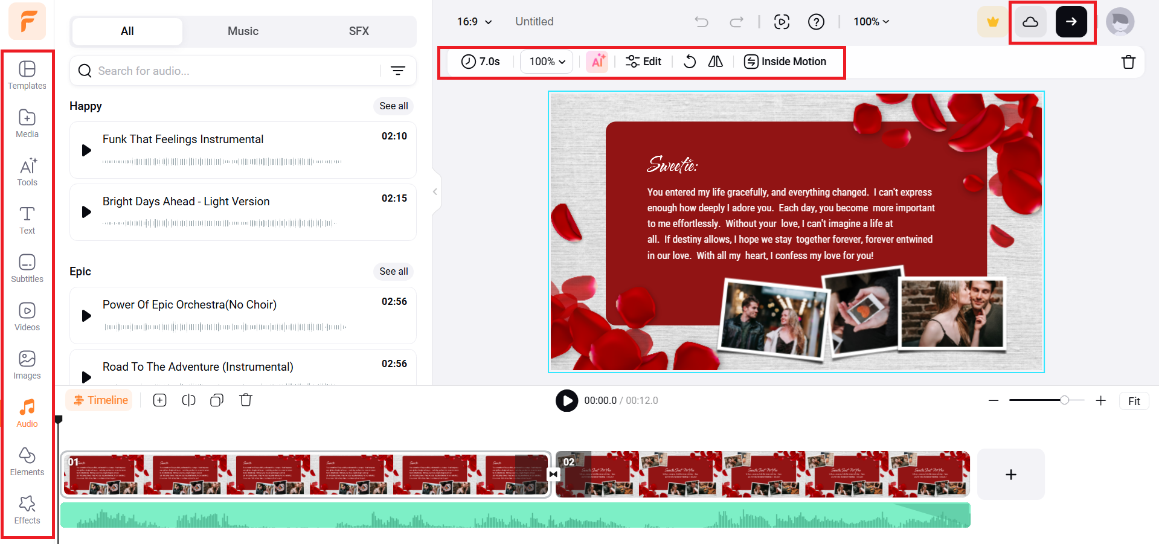Play the Funk That Feelings Instrumental track
Viewport: 1159px width, 544px height.
click(86, 150)
